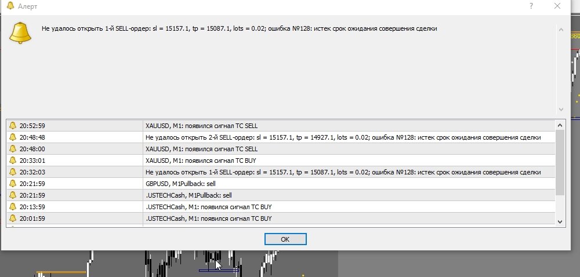
Task: Select the 20:48:00 timestamp
Action: [32, 149]
